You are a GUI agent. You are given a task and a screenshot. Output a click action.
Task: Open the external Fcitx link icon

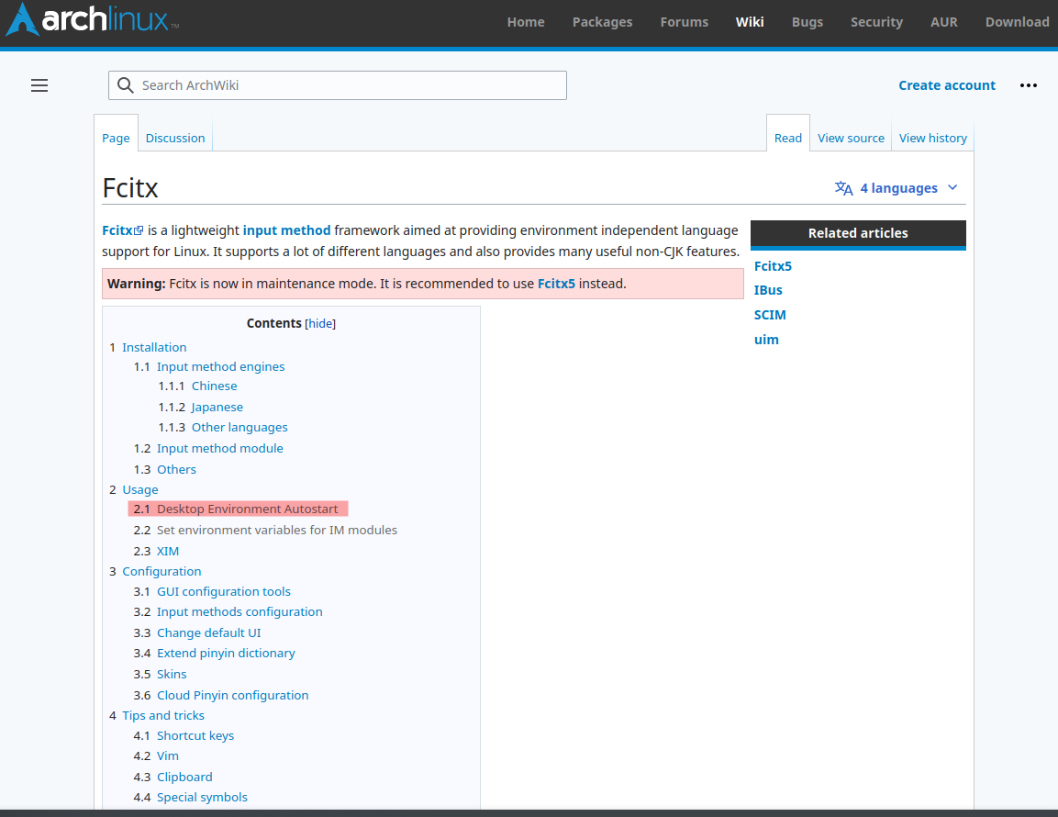(139, 229)
